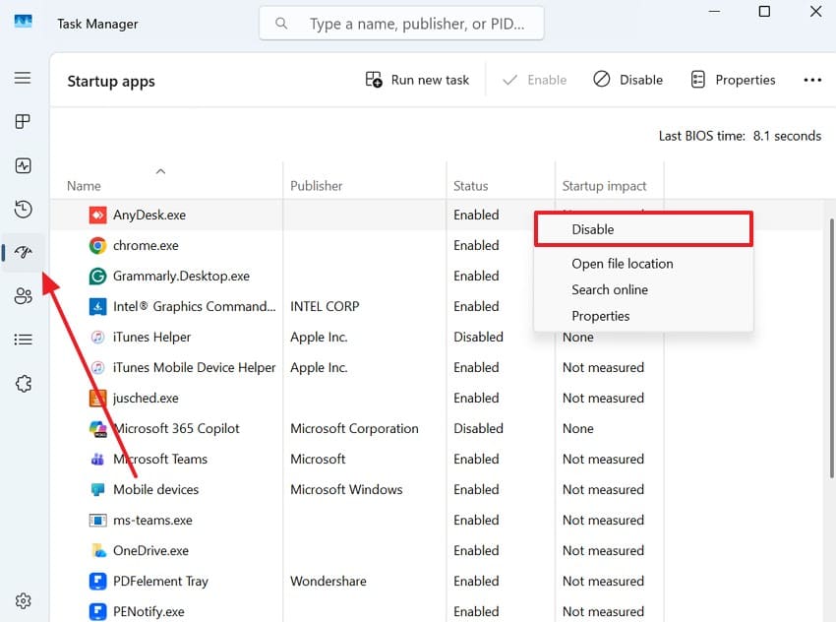This screenshot has width=836, height=622.
Task: Select the Grammarly.Desktop.exe row name
Action: pos(181,276)
